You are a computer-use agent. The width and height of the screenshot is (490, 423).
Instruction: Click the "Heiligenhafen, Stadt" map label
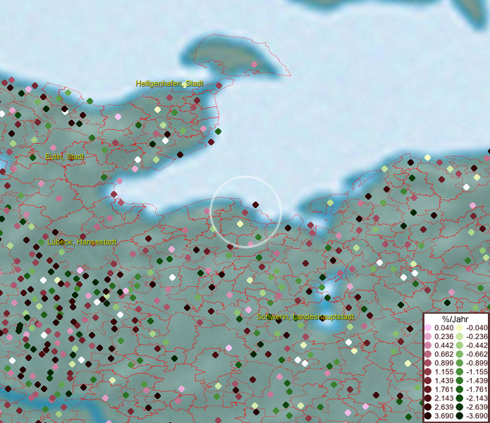coord(170,83)
